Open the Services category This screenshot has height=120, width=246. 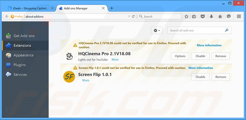(25, 75)
